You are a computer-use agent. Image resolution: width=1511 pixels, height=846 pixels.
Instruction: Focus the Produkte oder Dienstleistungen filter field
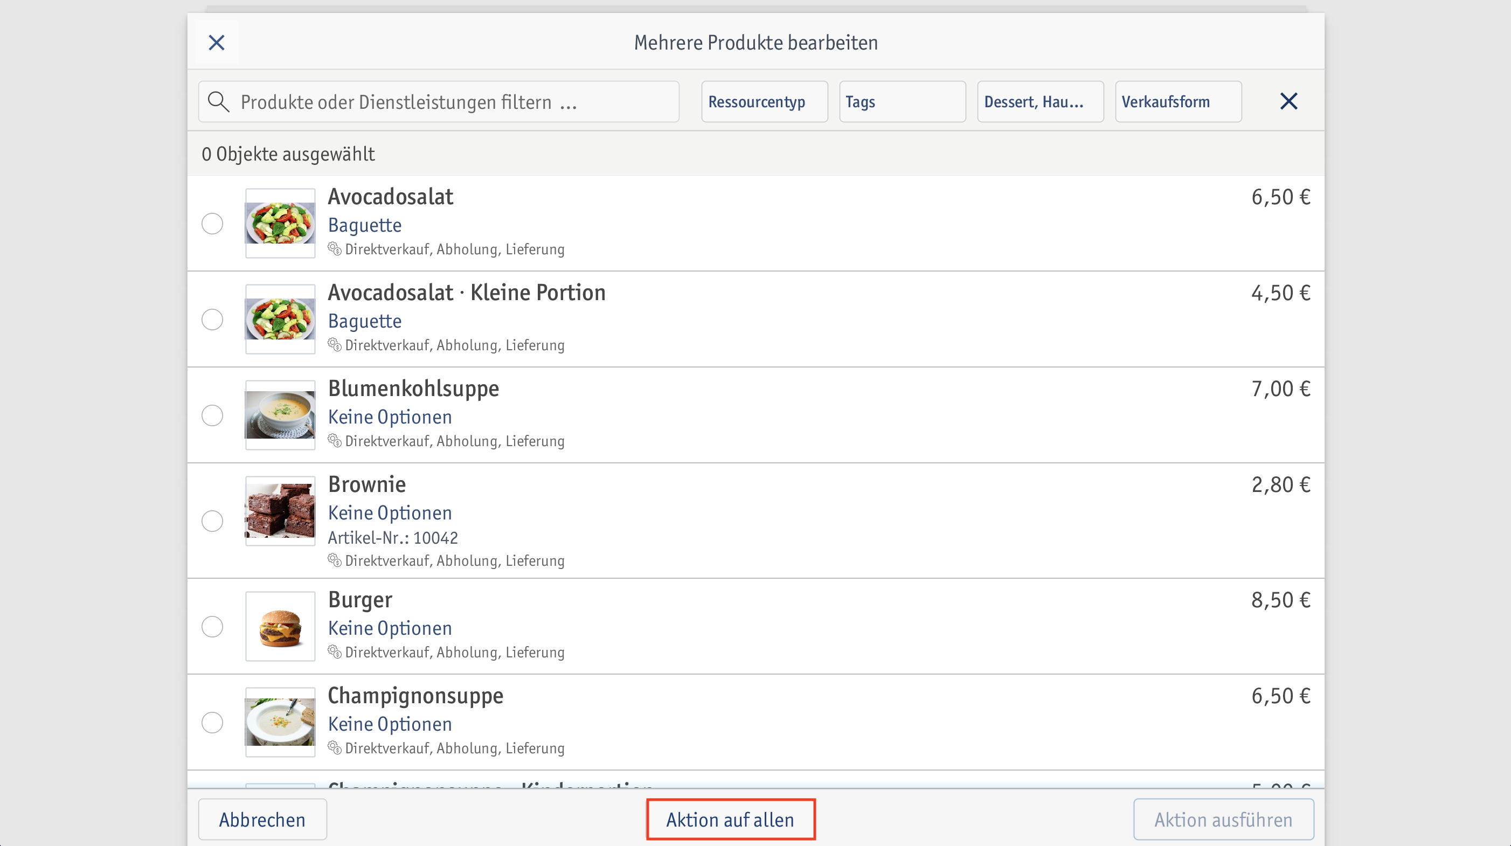click(439, 101)
